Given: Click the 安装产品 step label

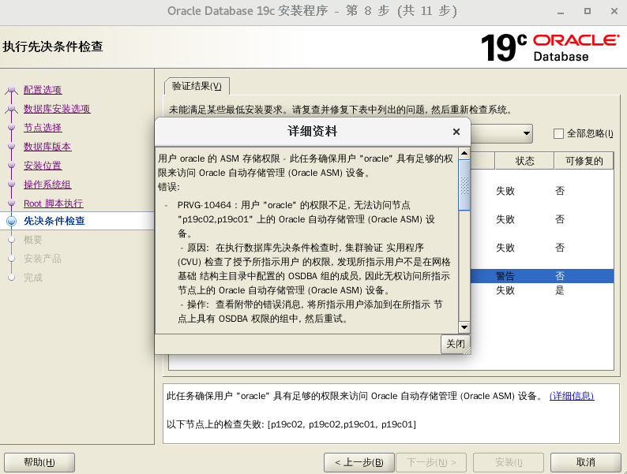Looking at the screenshot, I should pyautogui.click(x=43, y=259).
